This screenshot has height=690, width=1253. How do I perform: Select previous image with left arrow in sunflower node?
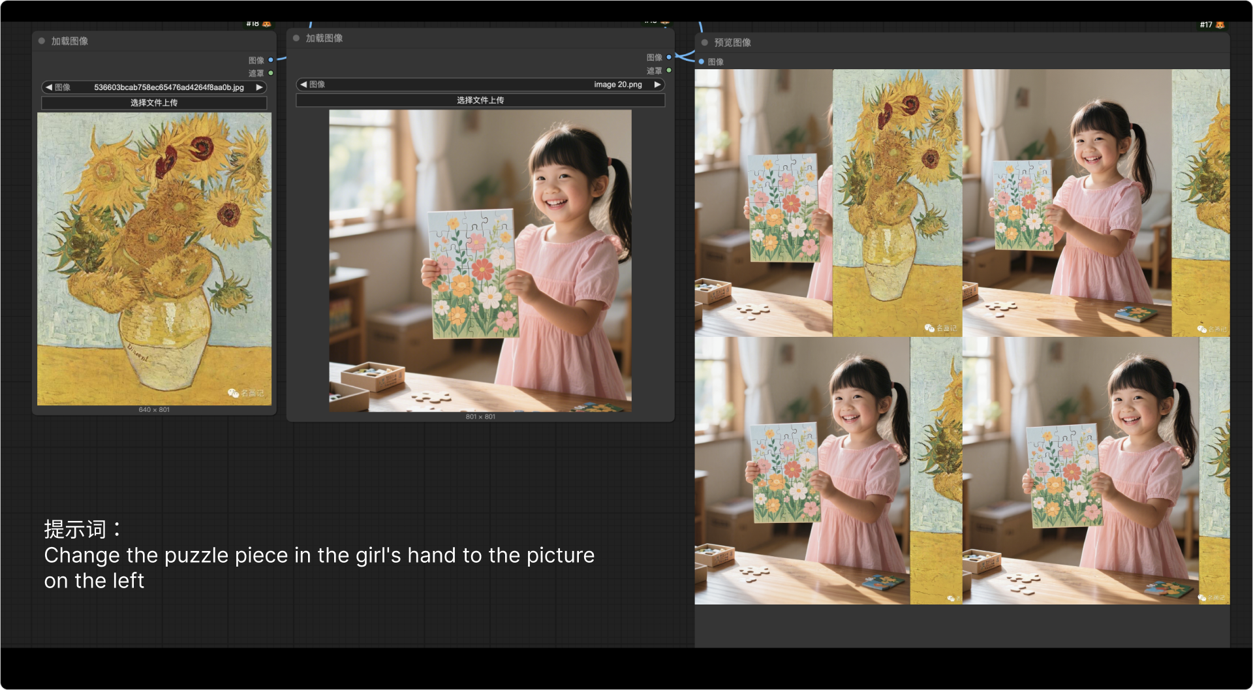(x=48, y=87)
